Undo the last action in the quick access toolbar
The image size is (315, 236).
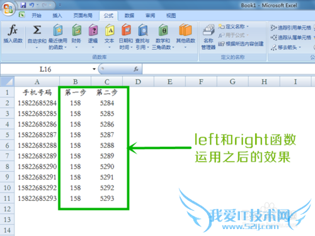click(31, 5)
